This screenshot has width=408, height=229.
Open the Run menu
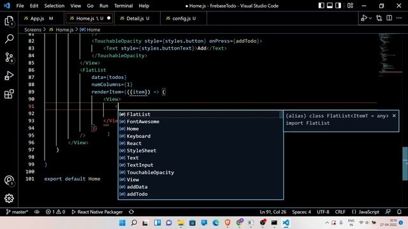[103, 6]
